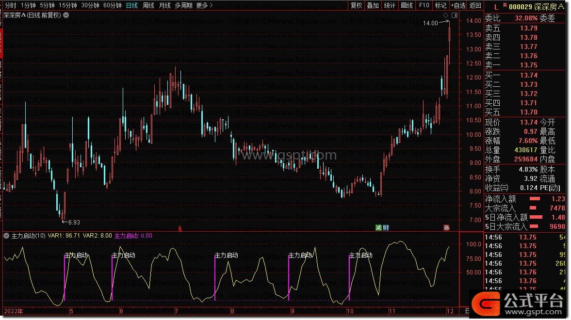The width and height of the screenshot is (571, 320).
Task: Click the 主力启动(10) indicator title
Action: (x=29, y=236)
